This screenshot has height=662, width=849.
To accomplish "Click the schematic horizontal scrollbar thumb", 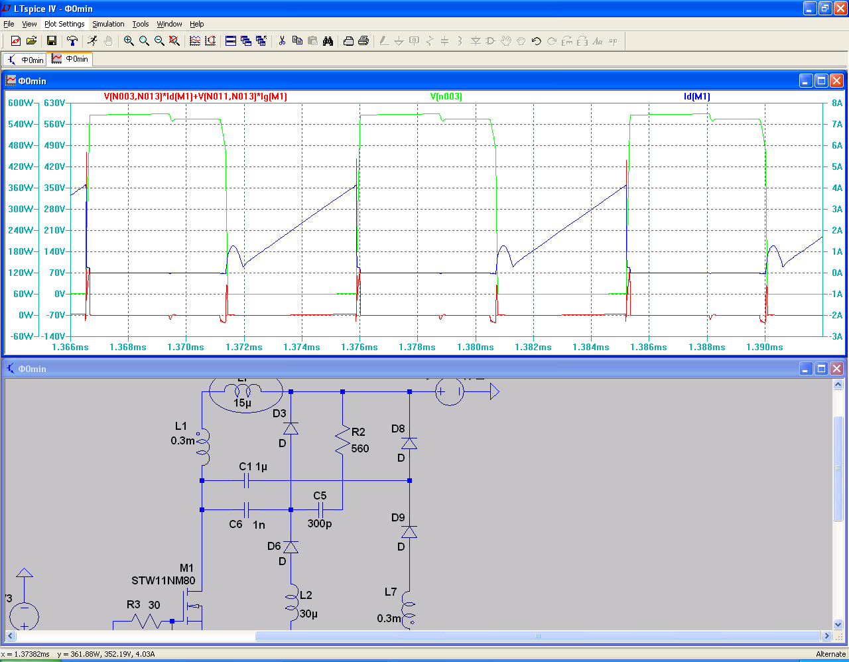I will pos(537,636).
